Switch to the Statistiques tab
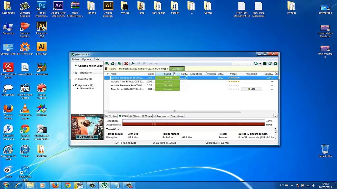The image size is (337, 189). 176,116
